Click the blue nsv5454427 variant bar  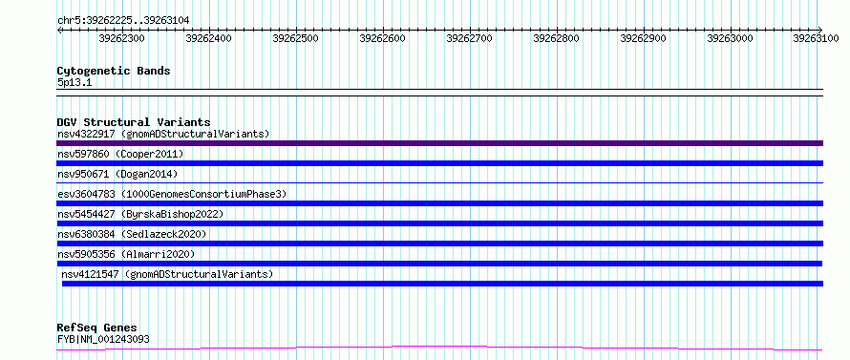(x=439, y=223)
